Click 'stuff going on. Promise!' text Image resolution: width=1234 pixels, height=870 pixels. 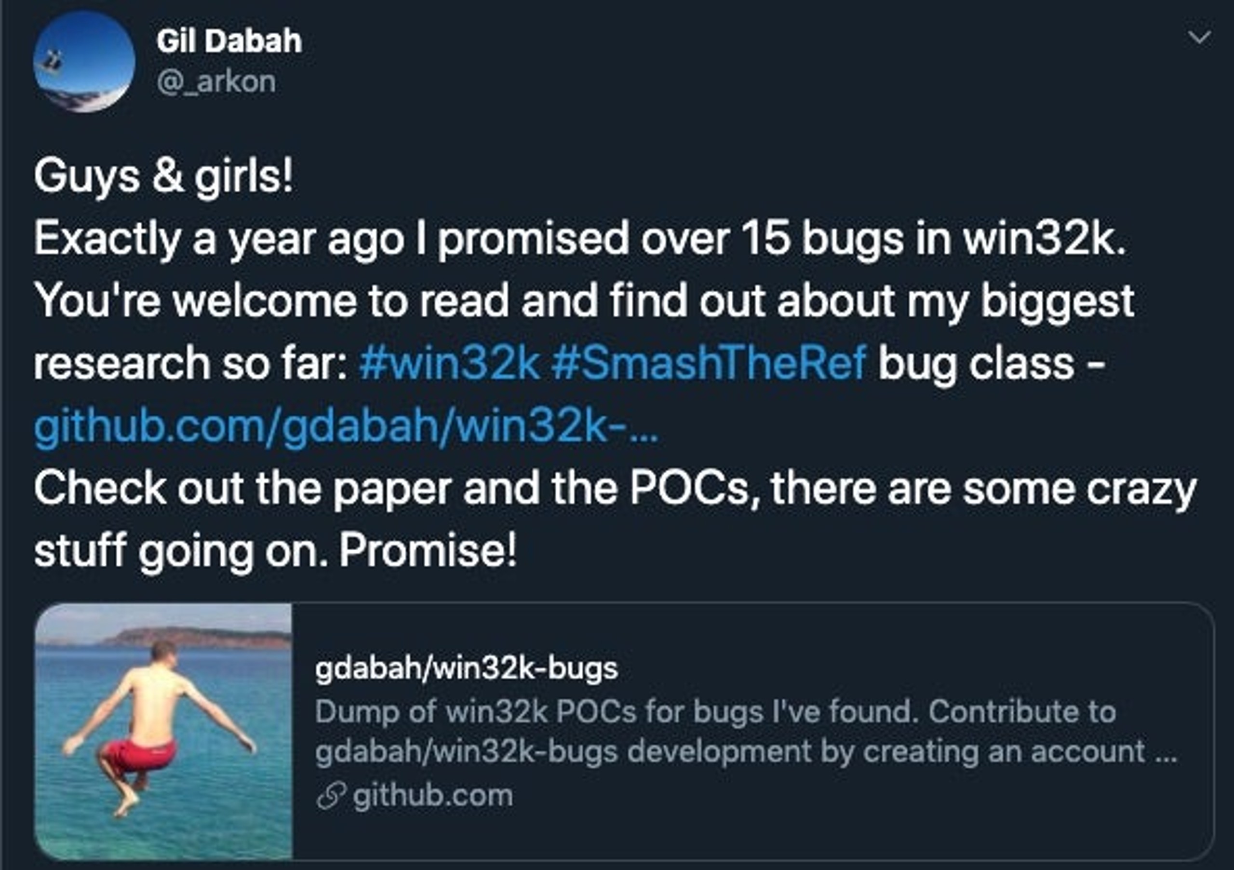pyautogui.click(x=275, y=551)
